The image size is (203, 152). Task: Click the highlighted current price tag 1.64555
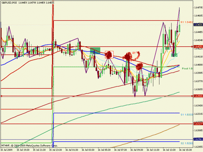[x=198, y=25]
